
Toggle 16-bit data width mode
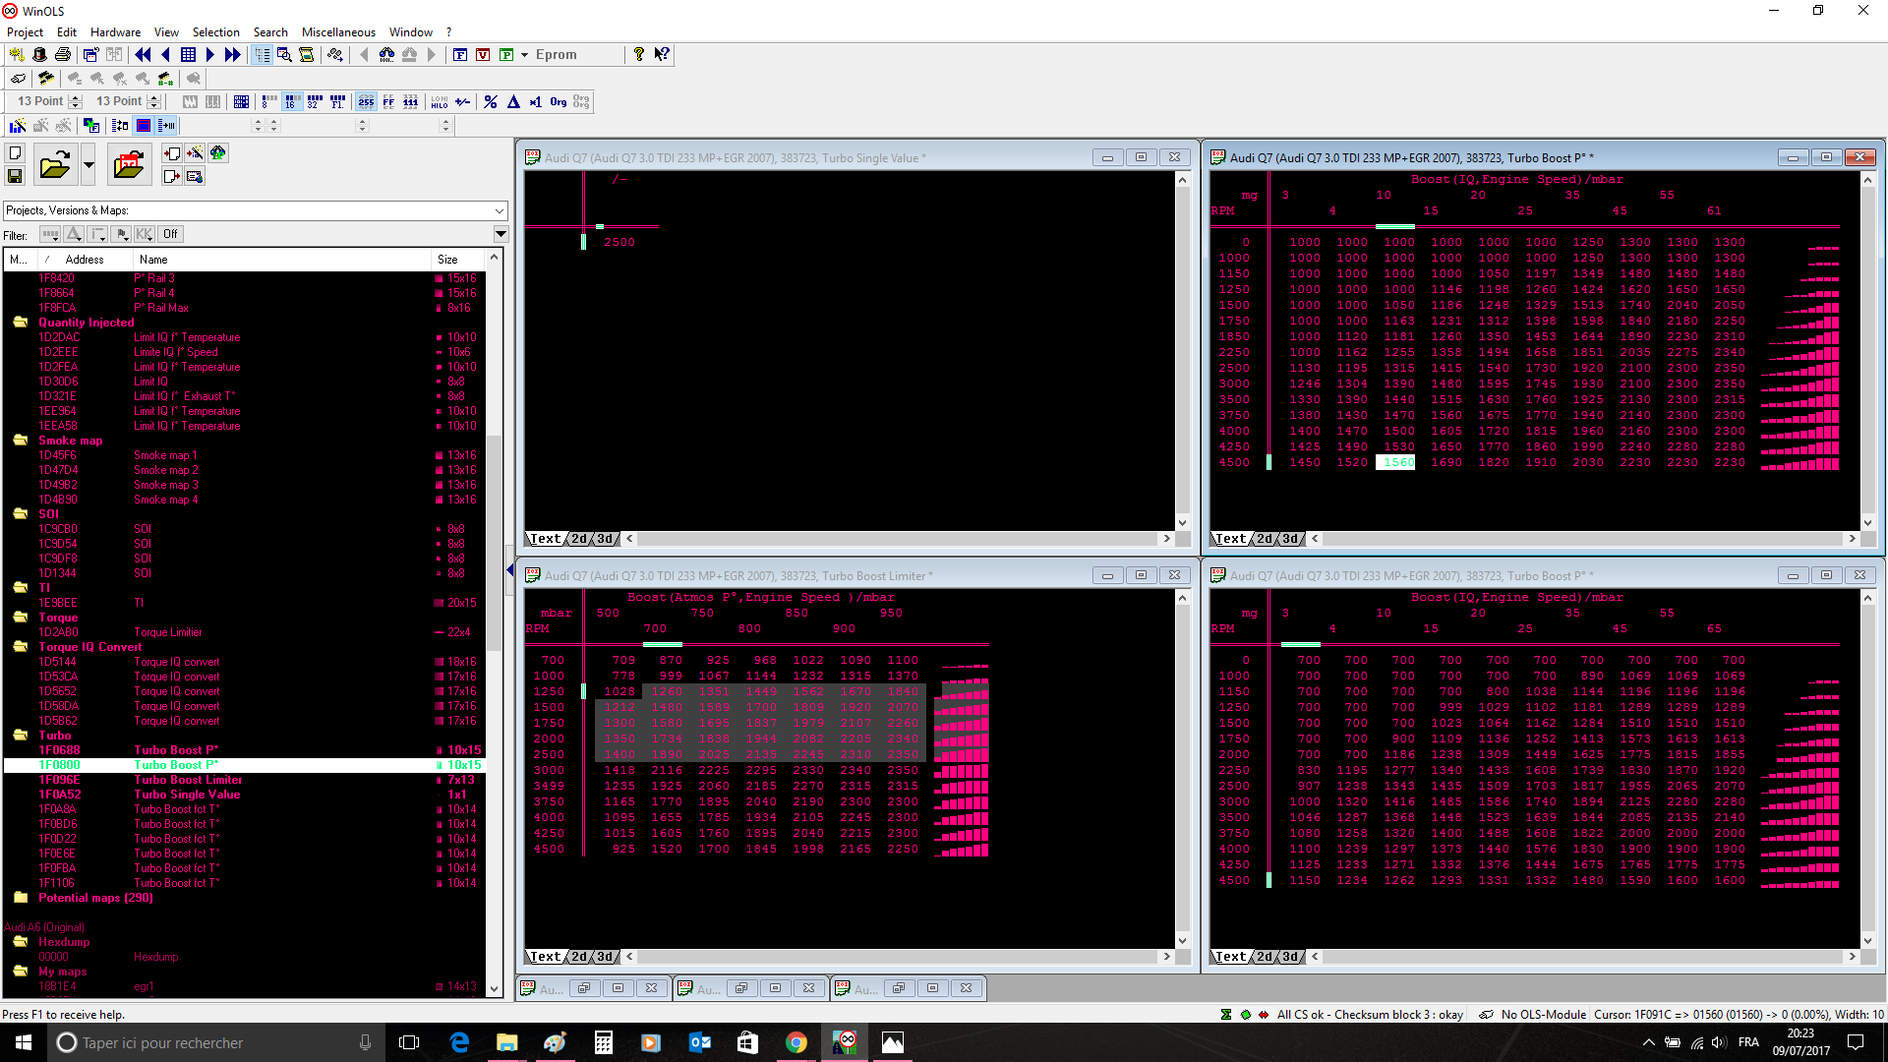(292, 101)
